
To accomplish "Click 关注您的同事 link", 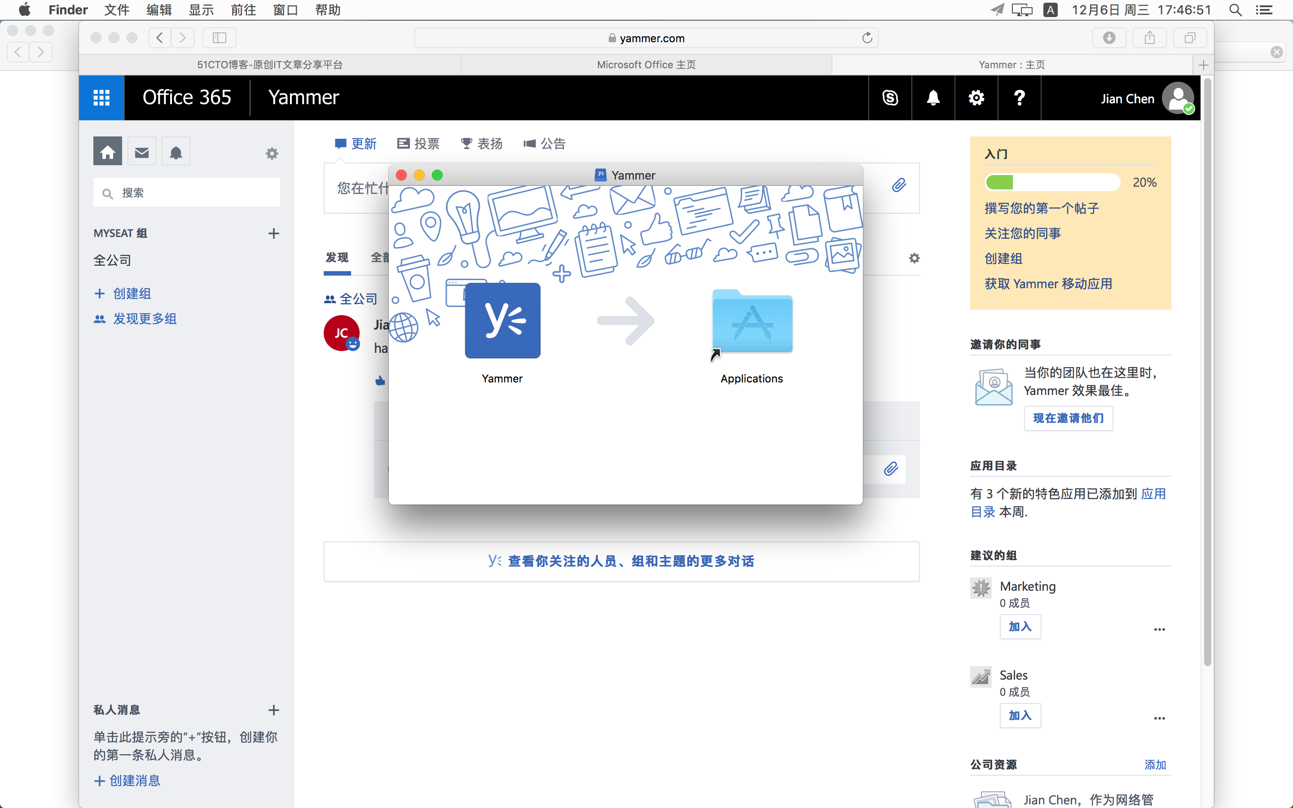I will [1023, 233].
